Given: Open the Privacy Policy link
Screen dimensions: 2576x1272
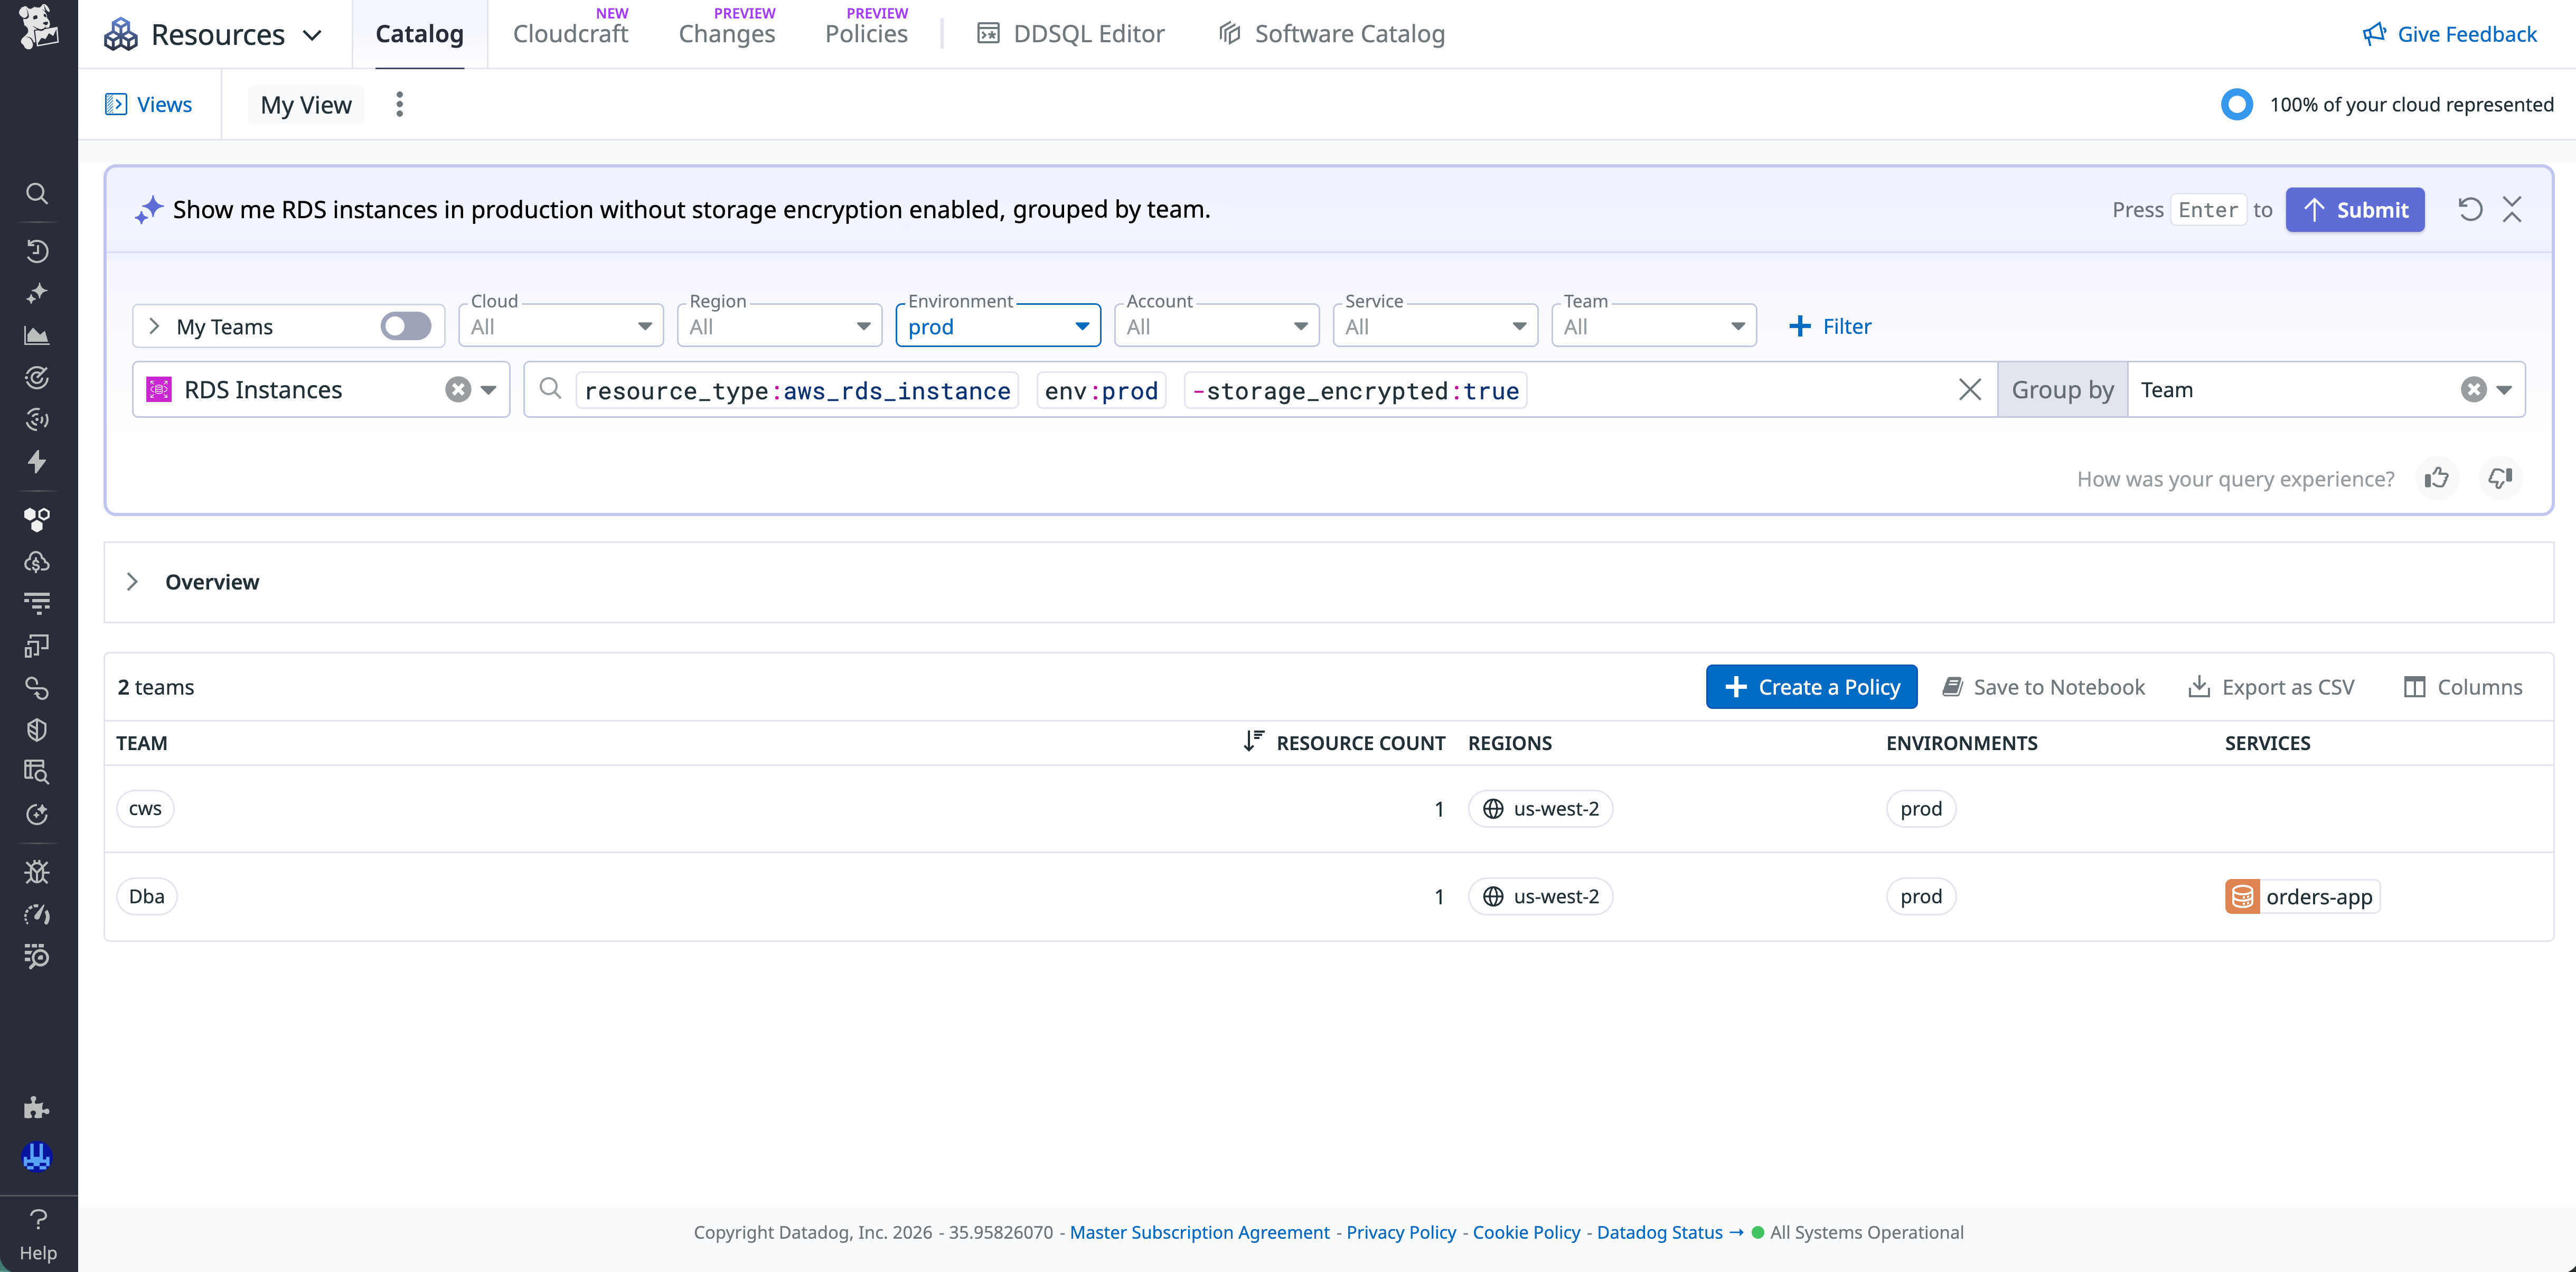Looking at the screenshot, I should click(1400, 1232).
